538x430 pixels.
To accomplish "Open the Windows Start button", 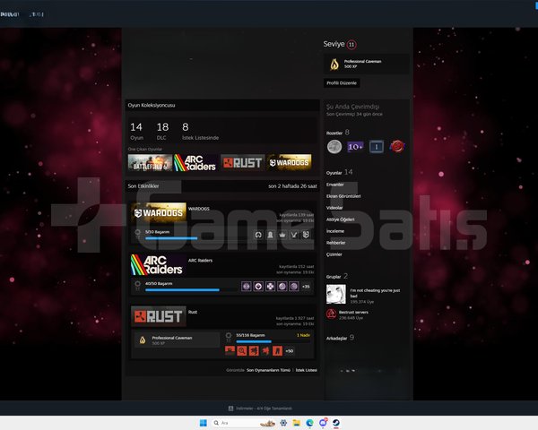I will [x=204, y=423].
